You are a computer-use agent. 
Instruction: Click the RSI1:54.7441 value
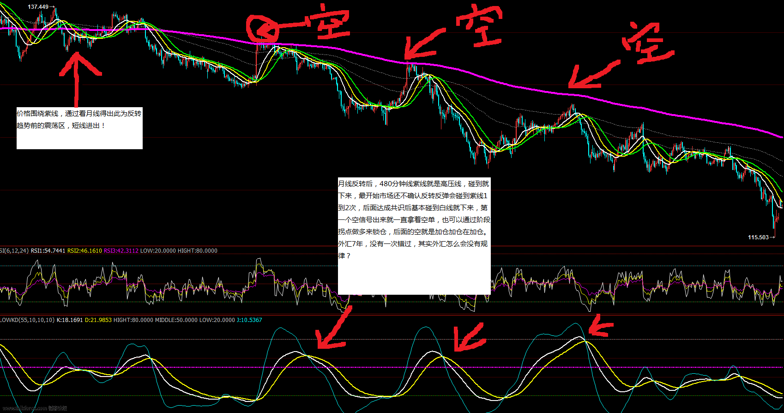tap(48, 251)
